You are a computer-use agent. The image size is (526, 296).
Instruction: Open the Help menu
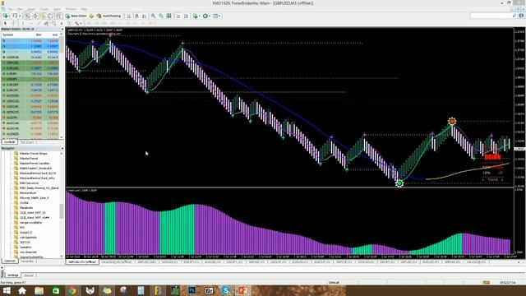coord(84,9)
